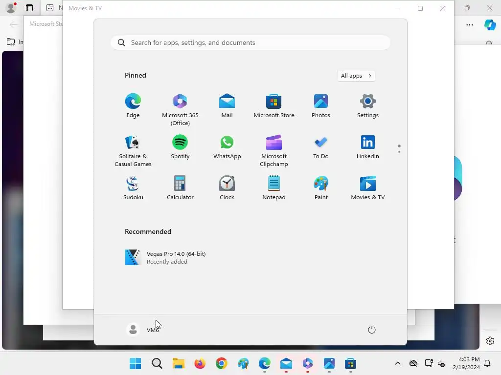Launch Google Chrome from the taskbar

222,363
